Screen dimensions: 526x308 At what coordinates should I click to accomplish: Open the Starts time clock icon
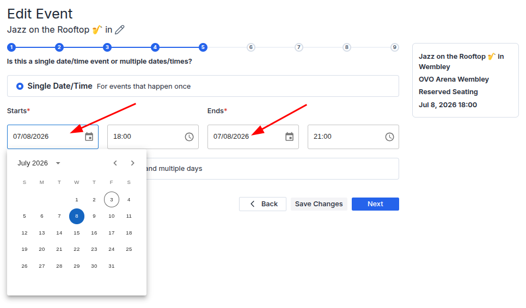pyautogui.click(x=189, y=137)
